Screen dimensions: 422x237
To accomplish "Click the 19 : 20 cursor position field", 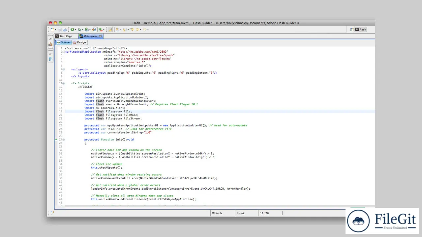I will point(270,213).
